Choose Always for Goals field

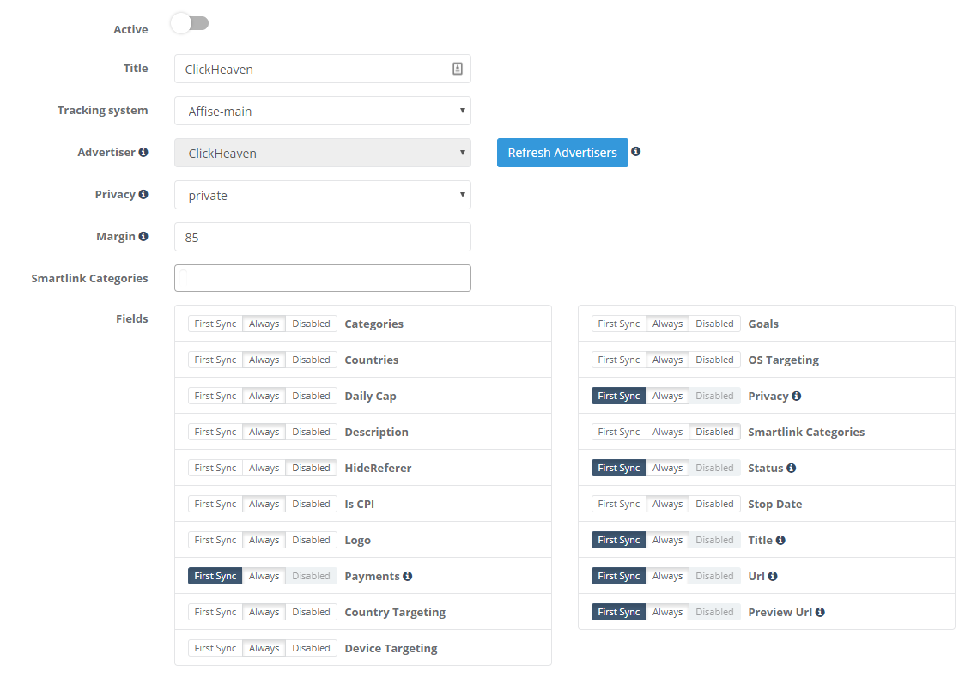click(667, 324)
